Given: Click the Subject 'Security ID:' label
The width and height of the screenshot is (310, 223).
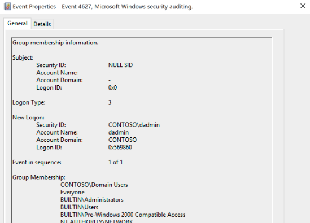Looking at the screenshot, I should point(51,65).
